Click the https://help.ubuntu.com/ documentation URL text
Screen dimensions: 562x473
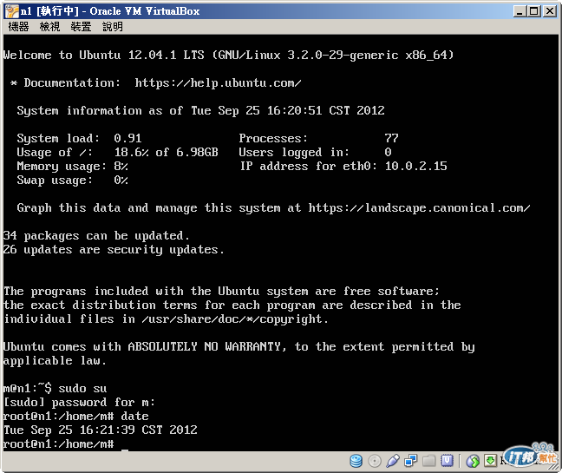click(x=218, y=83)
